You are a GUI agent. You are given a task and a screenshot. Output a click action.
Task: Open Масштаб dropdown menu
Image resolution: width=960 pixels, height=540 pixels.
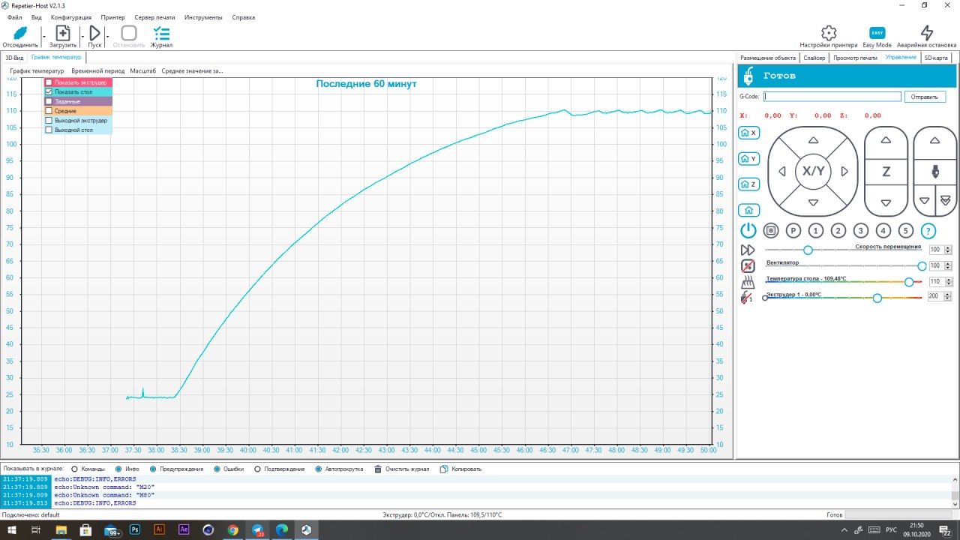pos(143,71)
